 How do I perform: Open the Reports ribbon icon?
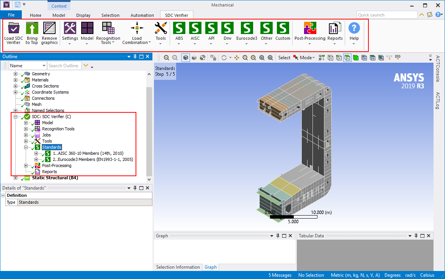tap(335, 28)
